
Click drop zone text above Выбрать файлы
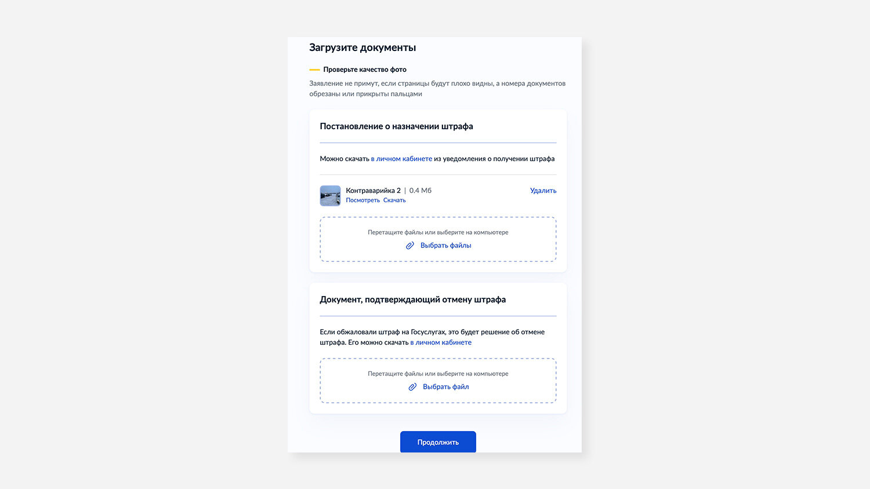438,232
